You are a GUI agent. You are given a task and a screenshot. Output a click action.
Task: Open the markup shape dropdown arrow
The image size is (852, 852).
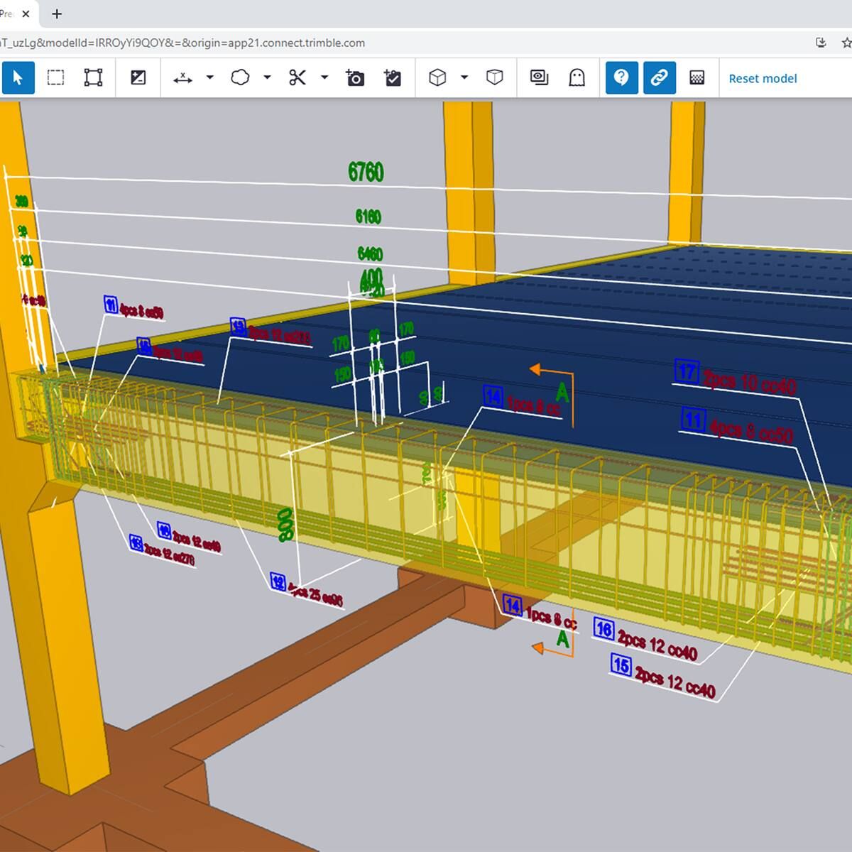[267, 77]
